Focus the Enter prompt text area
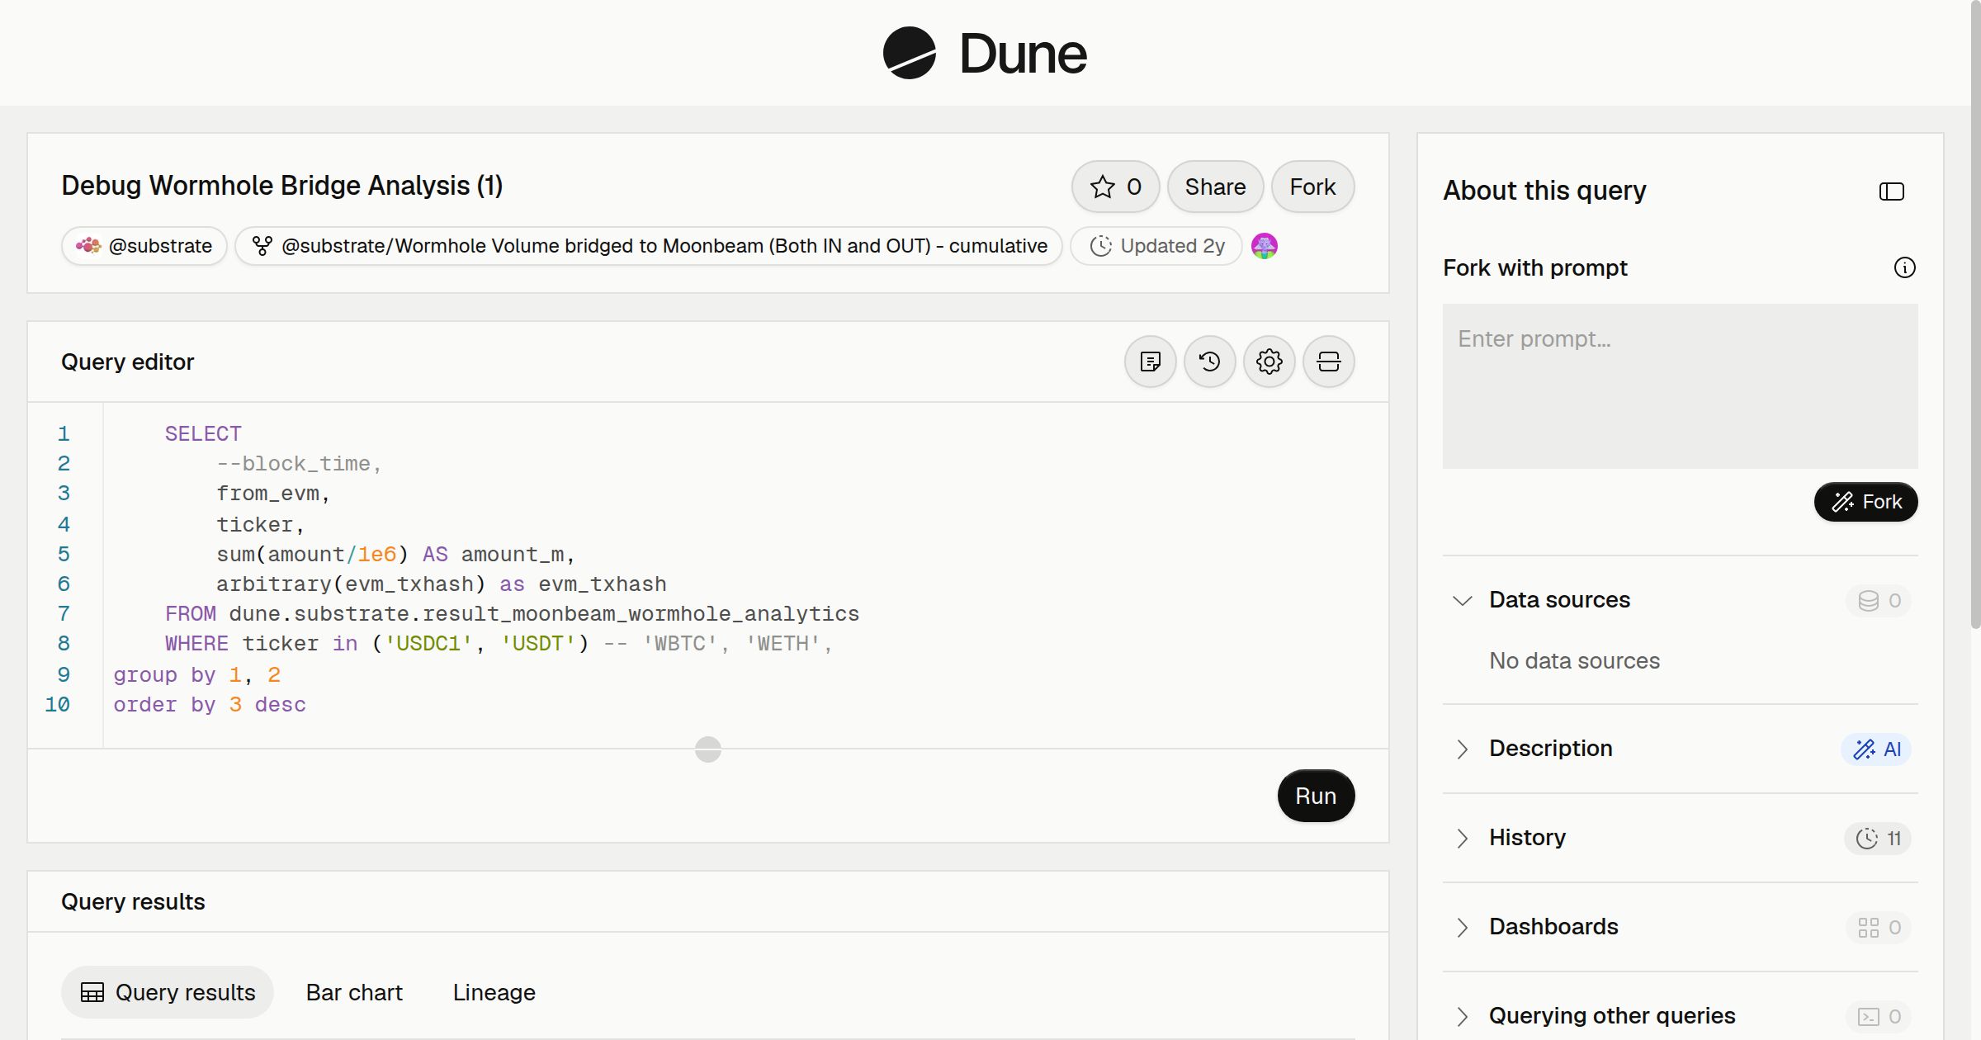The image size is (1981, 1040). (1680, 386)
